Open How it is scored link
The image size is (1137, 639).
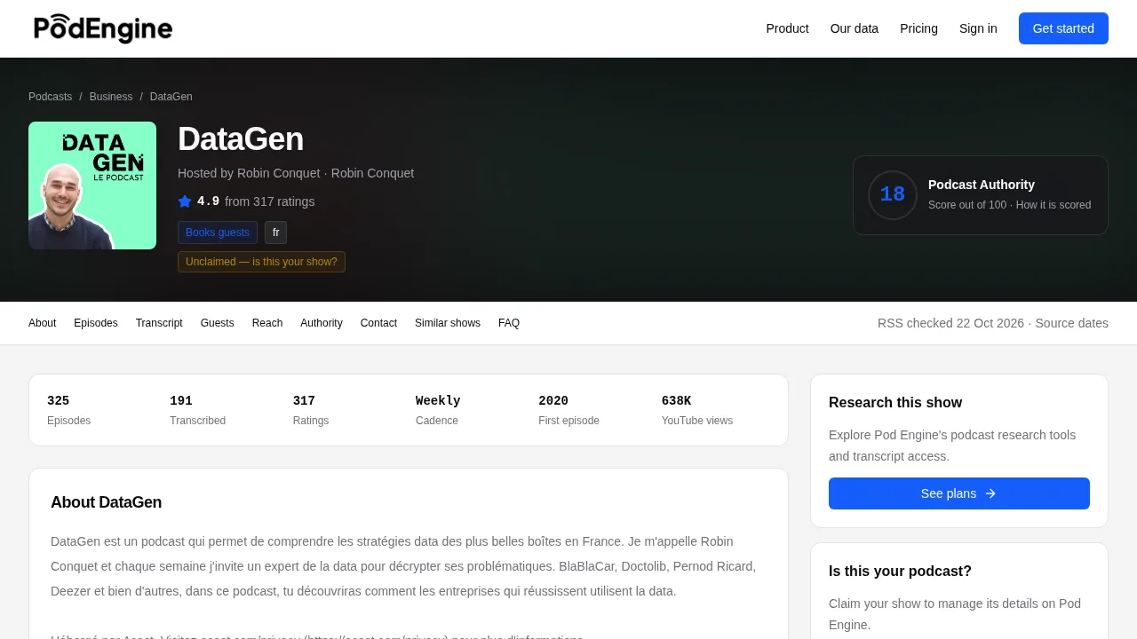point(1054,205)
